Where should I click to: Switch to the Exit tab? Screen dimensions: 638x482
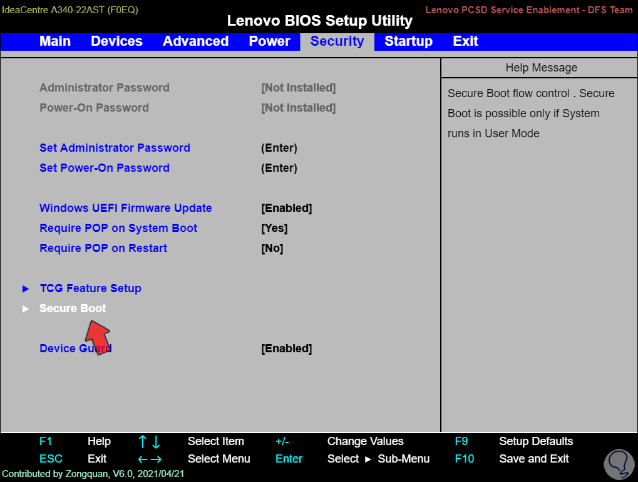(x=465, y=41)
